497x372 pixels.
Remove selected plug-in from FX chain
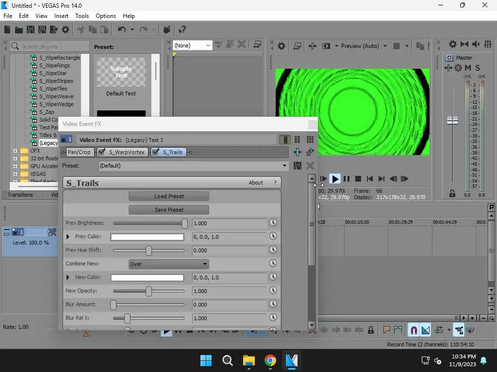tap(310, 152)
